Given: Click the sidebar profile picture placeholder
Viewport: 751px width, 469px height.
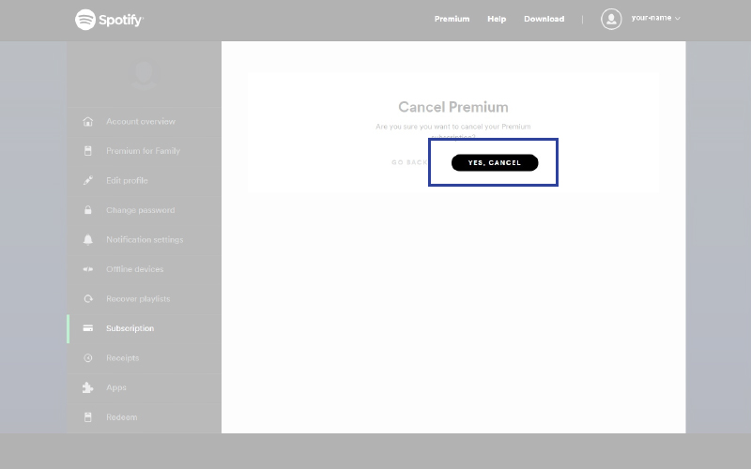Looking at the screenshot, I should [144, 75].
